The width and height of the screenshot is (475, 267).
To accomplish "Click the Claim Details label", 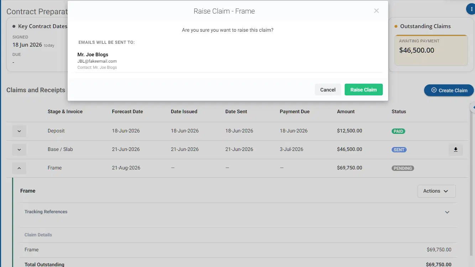I will 38,235.
